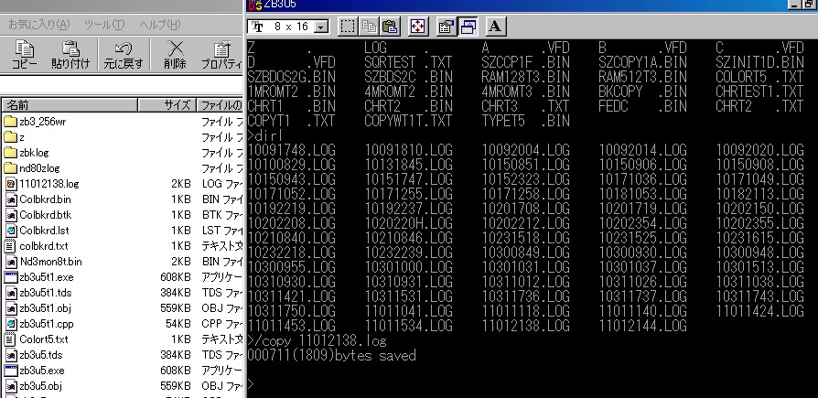Minimize the ZB3U5 console window

tap(794, 5)
